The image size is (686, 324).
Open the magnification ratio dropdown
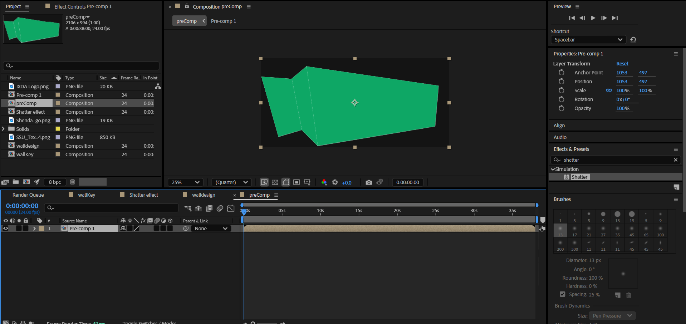185,182
